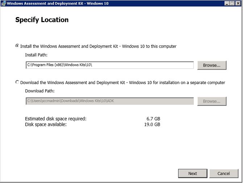Click the installer icon in the title bar
This screenshot has height=183, width=243.
pyautogui.click(x=4, y=4)
